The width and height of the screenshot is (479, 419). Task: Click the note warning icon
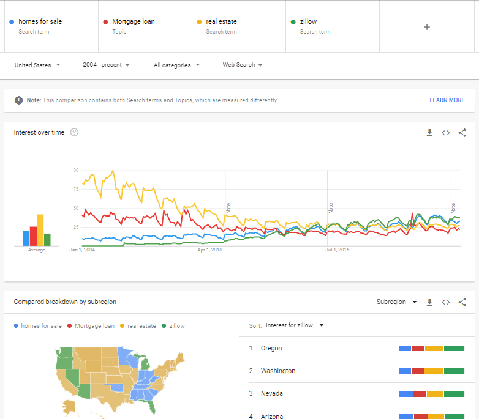(18, 100)
